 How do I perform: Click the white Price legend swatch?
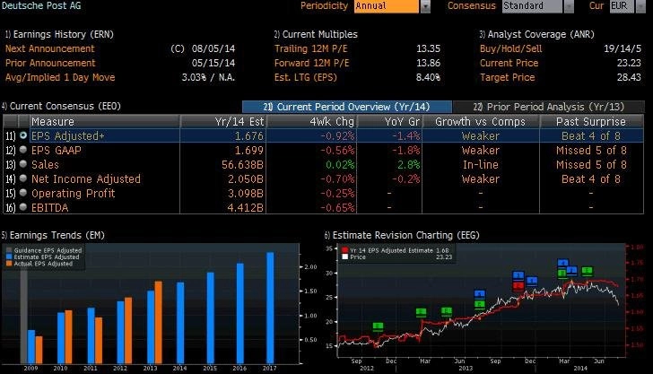pyautogui.click(x=344, y=257)
